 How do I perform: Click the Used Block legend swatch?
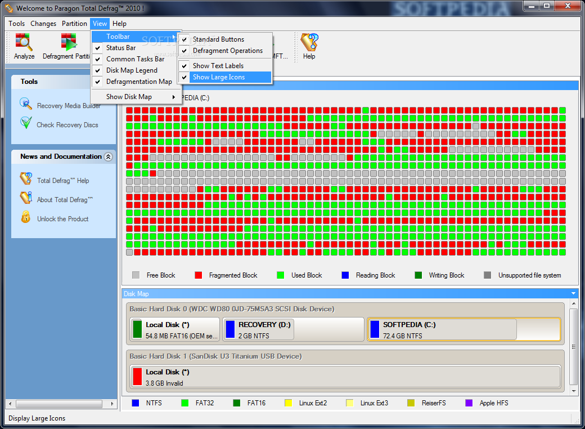[x=281, y=275]
